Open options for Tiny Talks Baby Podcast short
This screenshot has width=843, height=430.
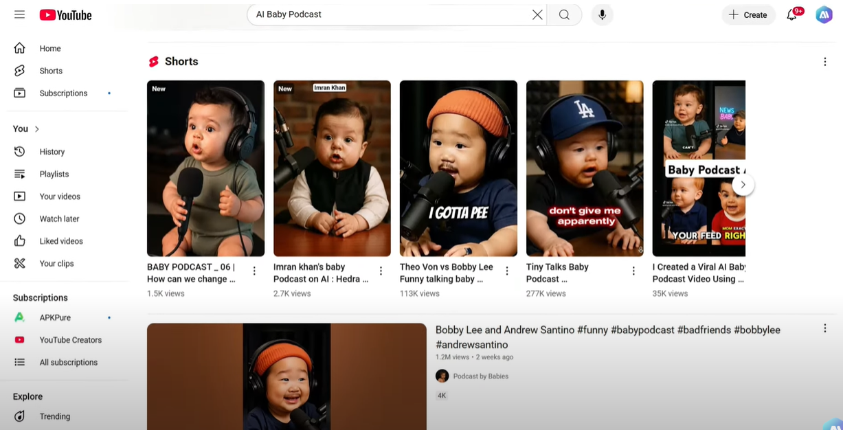click(633, 271)
